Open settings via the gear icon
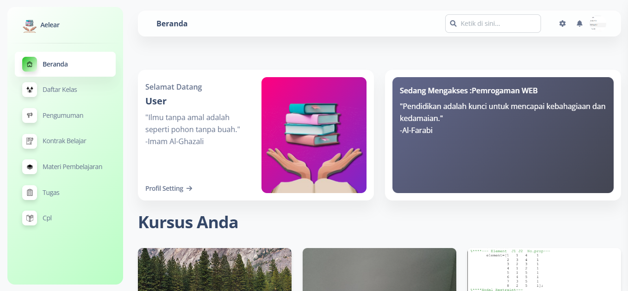Image resolution: width=628 pixels, height=291 pixels. (562, 24)
